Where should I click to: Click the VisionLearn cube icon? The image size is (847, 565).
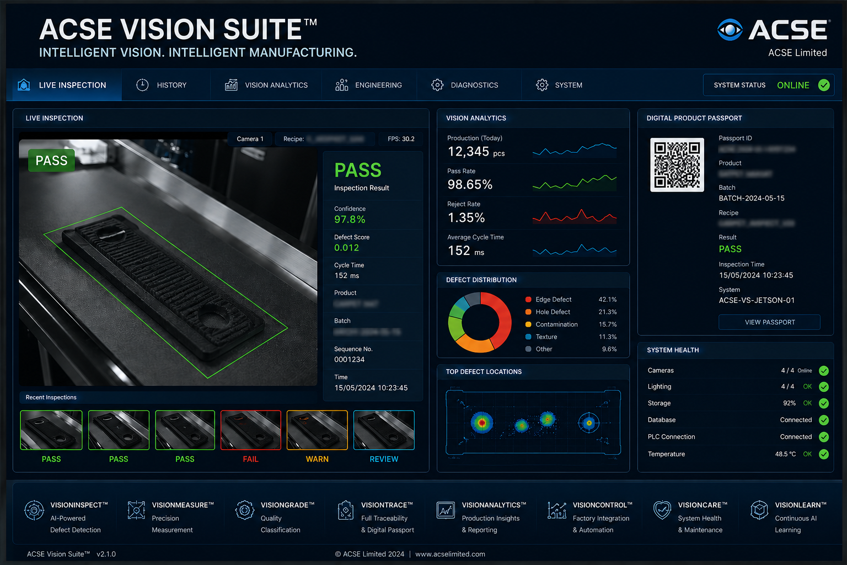pyautogui.click(x=759, y=510)
